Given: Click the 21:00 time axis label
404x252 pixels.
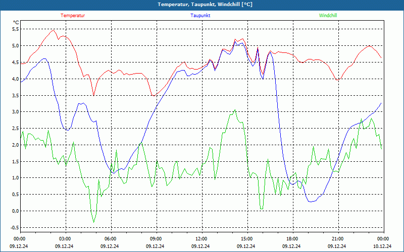Looking at the screenshot, I should 338,239.
